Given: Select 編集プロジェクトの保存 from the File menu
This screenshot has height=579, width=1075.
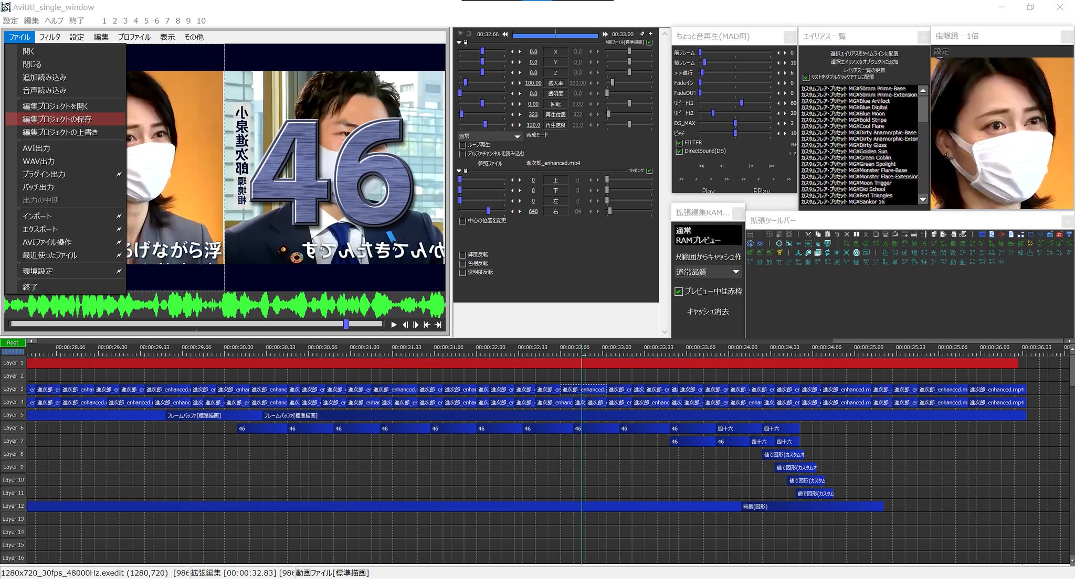Looking at the screenshot, I should (x=57, y=119).
